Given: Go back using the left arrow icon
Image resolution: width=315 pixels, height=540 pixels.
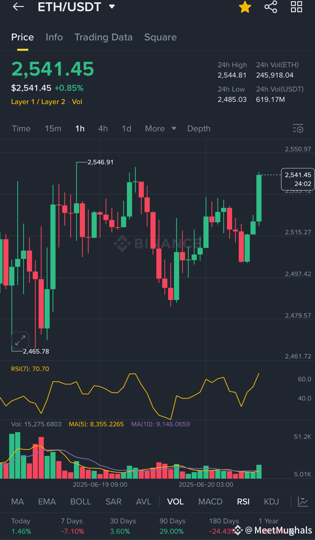Looking at the screenshot, I should 18,6.
